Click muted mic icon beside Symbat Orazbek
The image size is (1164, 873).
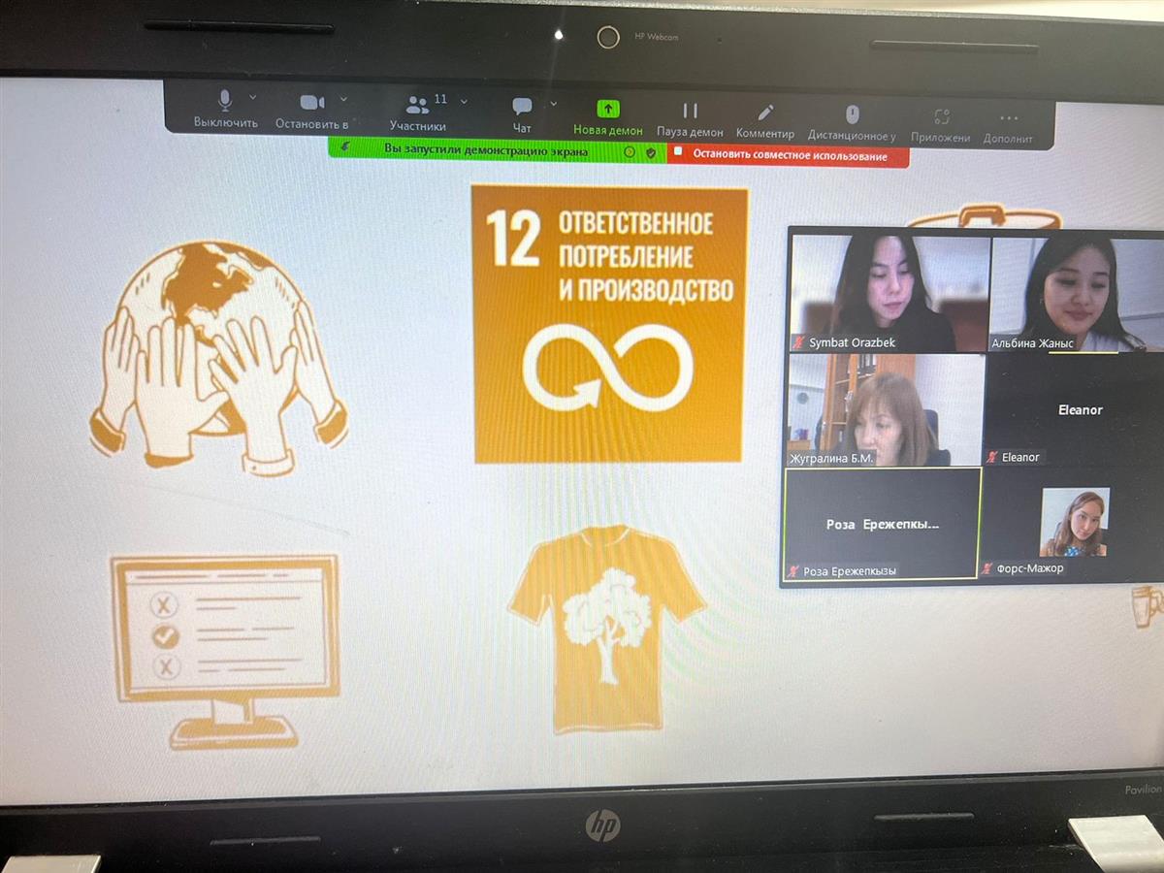pyautogui.click(x=799, y=342)
